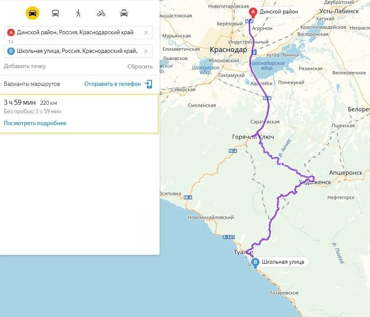The height and width of the screenshot is (317, 370).
Task: Open Посмотреть подробнее route details
Action: tap(35, 123)
